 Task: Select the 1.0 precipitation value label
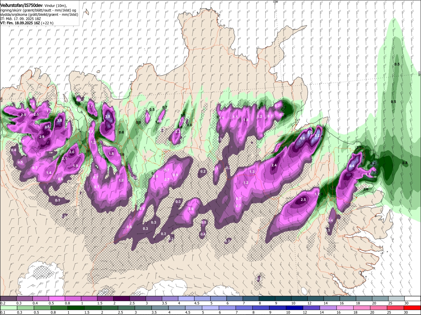(365, 189)
